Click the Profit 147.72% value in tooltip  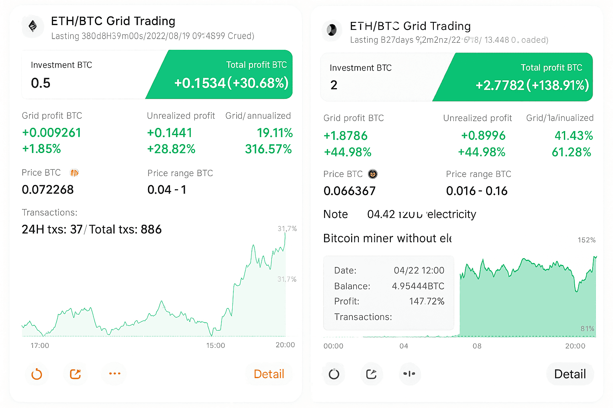pyautogui.click(x=427, y=301)
